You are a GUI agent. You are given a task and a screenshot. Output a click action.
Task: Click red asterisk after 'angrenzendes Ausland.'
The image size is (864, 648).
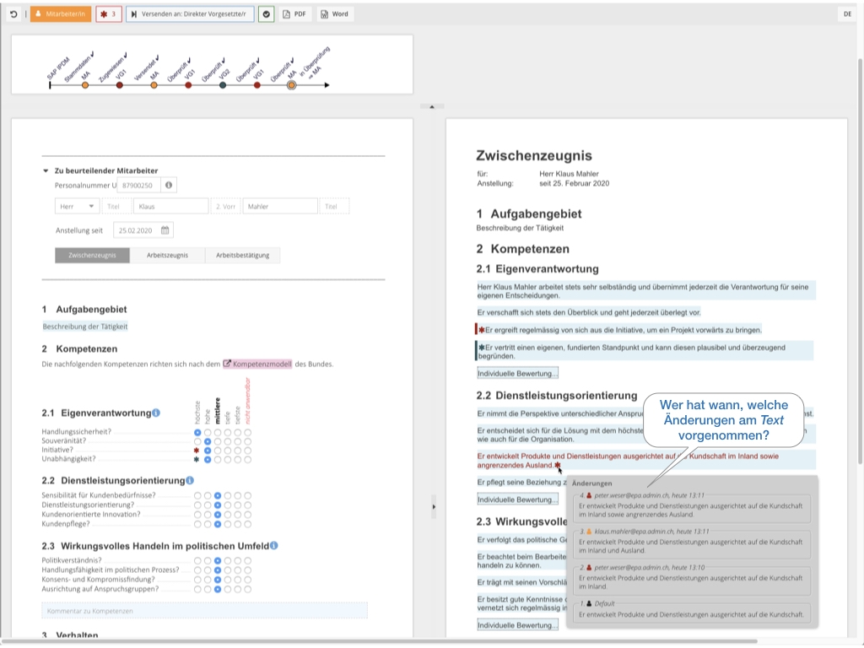[x=558, y=465]
